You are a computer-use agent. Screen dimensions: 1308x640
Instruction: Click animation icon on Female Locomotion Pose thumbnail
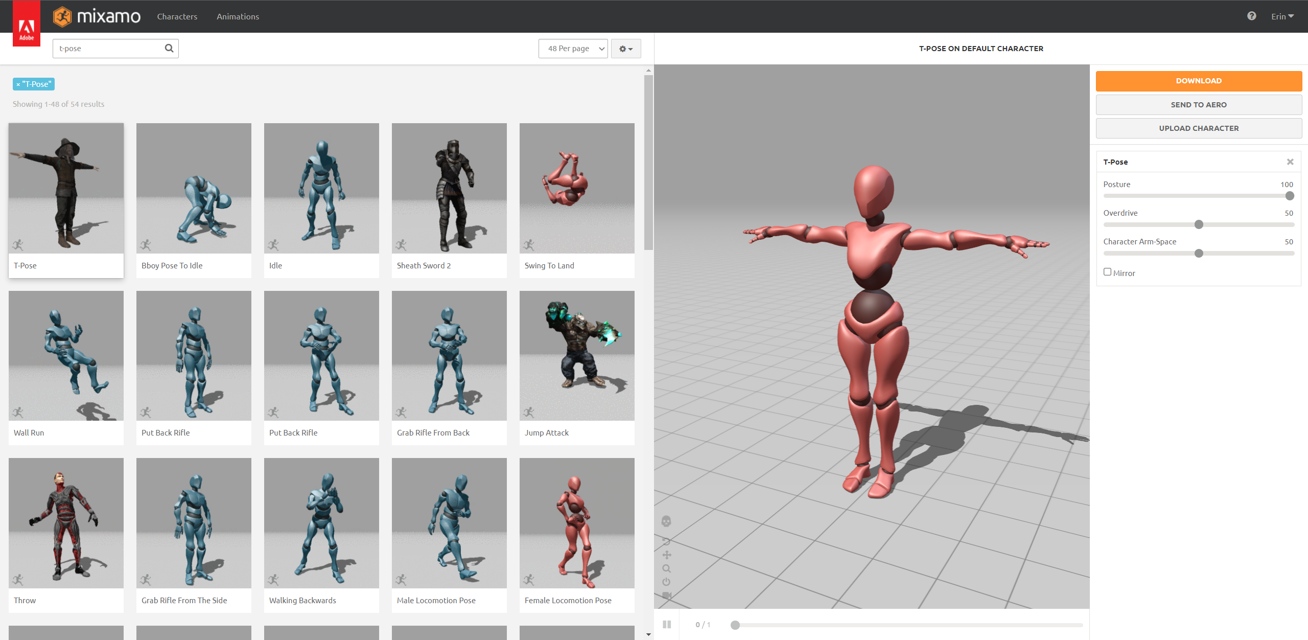click(529, 580)
